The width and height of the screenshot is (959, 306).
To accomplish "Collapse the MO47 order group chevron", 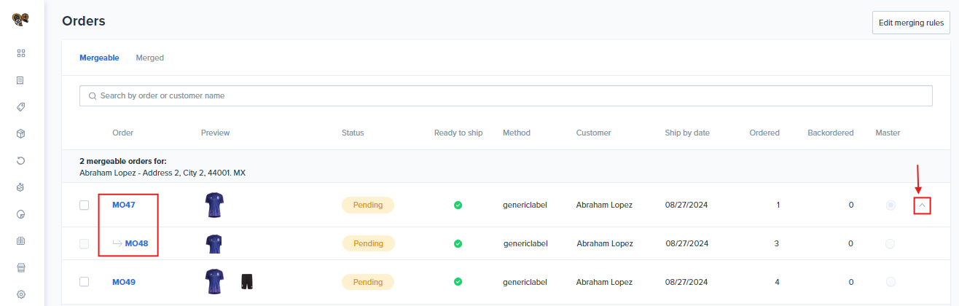I will click(923, 206).
